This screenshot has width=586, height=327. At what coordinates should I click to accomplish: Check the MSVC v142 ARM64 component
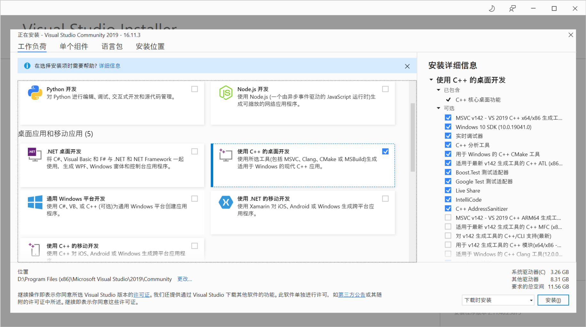[448, 217]
